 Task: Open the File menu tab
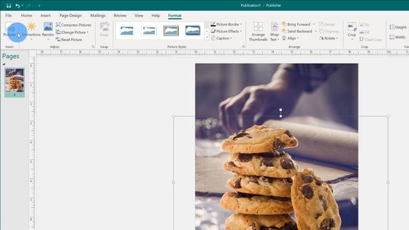pyautogui.click(x=8, y=15)
